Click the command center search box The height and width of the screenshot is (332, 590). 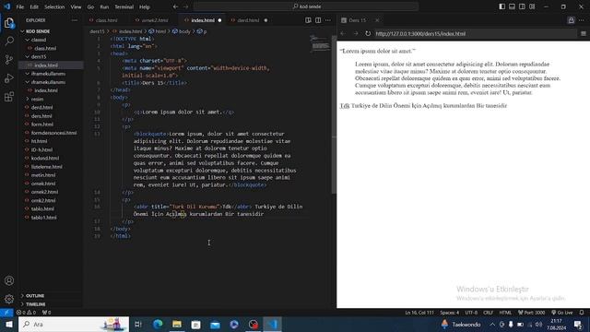pos(305,6)
